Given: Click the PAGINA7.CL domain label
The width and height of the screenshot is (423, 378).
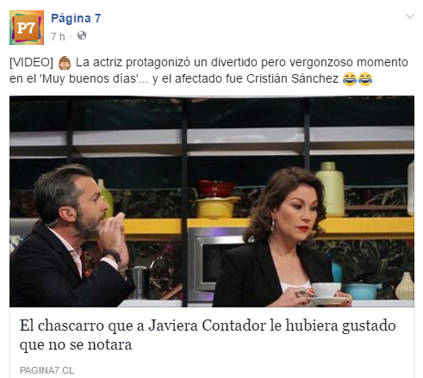Looking at the screenshot, I should (x=47, y=370).
